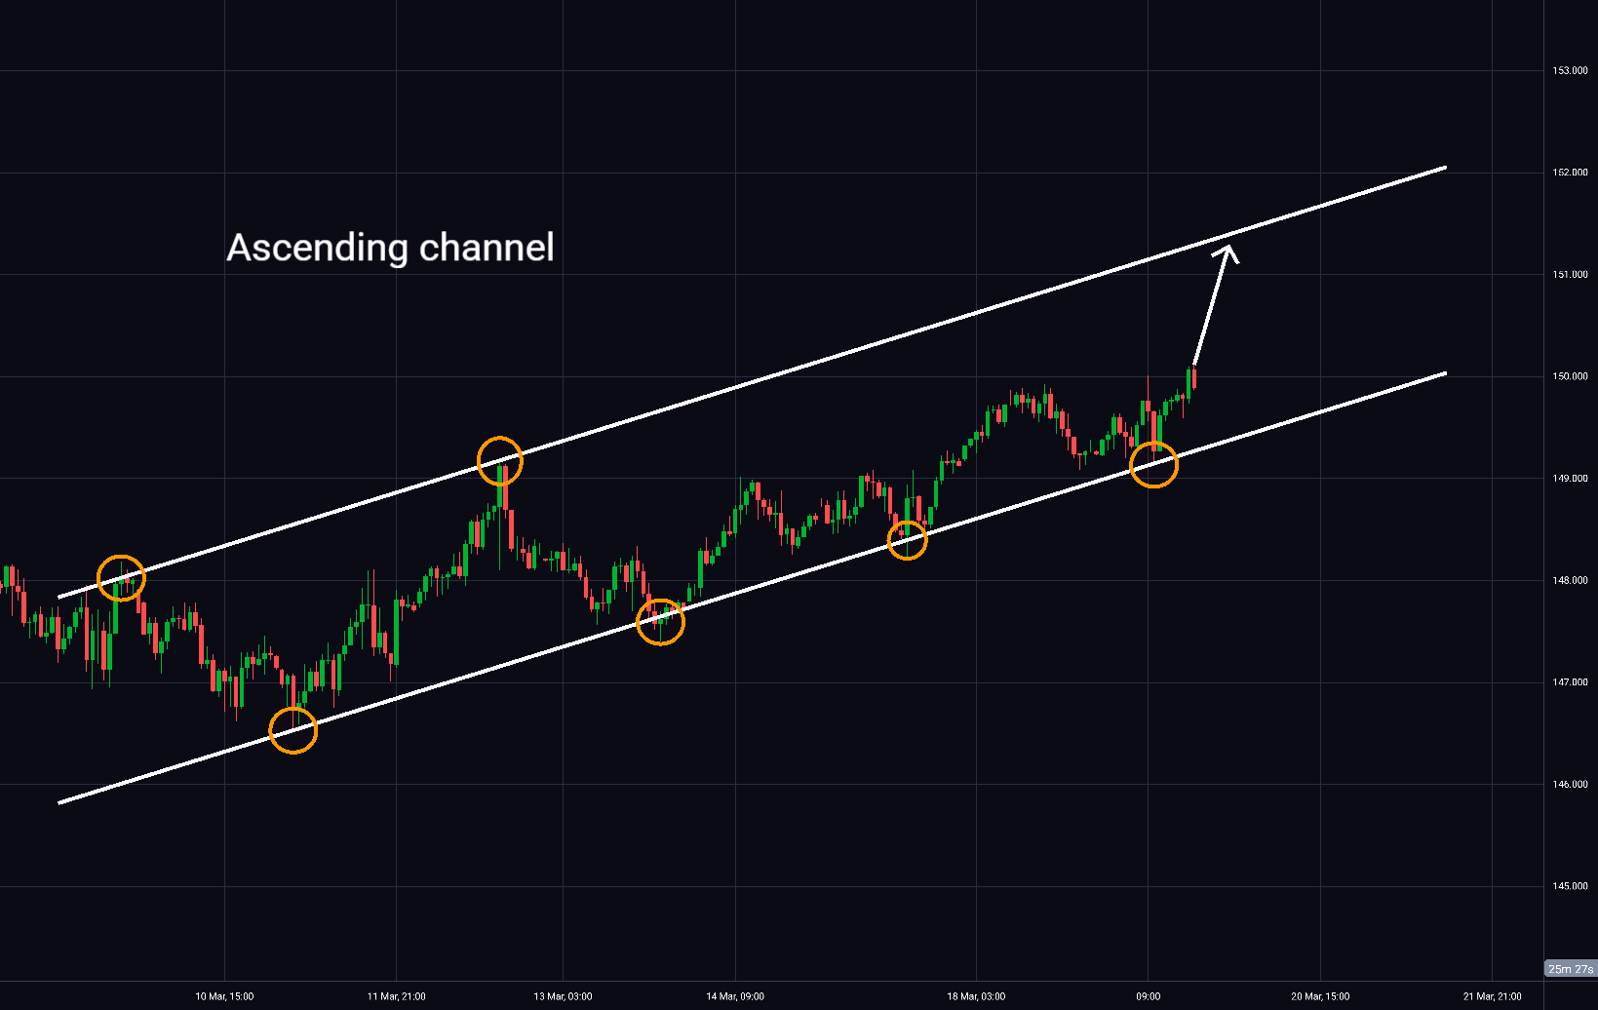Image resolution: width=1598 pixels, height=1010 pixels.
Task: Select the "Ascending channel" text annotation
Action: tap(390, 248)
